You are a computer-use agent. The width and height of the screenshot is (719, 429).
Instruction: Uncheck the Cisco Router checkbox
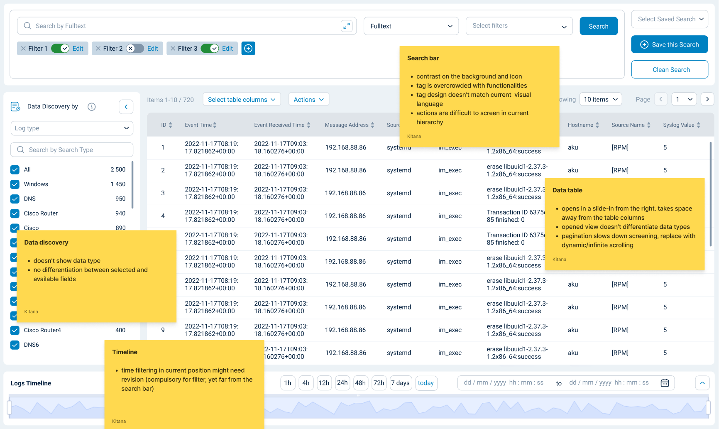[x=15, y=213]
